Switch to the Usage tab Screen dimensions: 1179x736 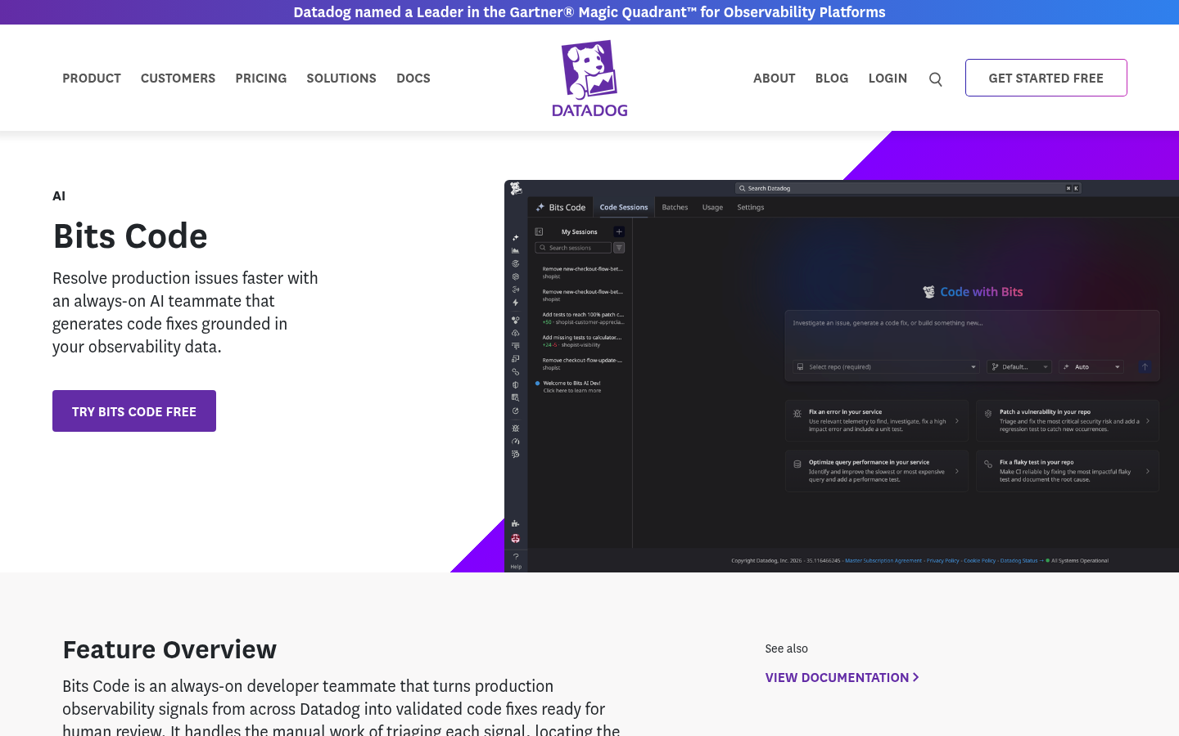[712, 208]
